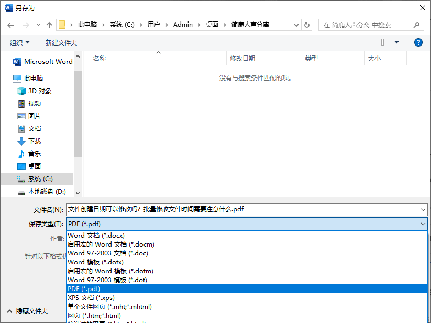The width and height of the screenshot is (431, 323).
Task: Go back using the back arrow
Action: (10, 24)
